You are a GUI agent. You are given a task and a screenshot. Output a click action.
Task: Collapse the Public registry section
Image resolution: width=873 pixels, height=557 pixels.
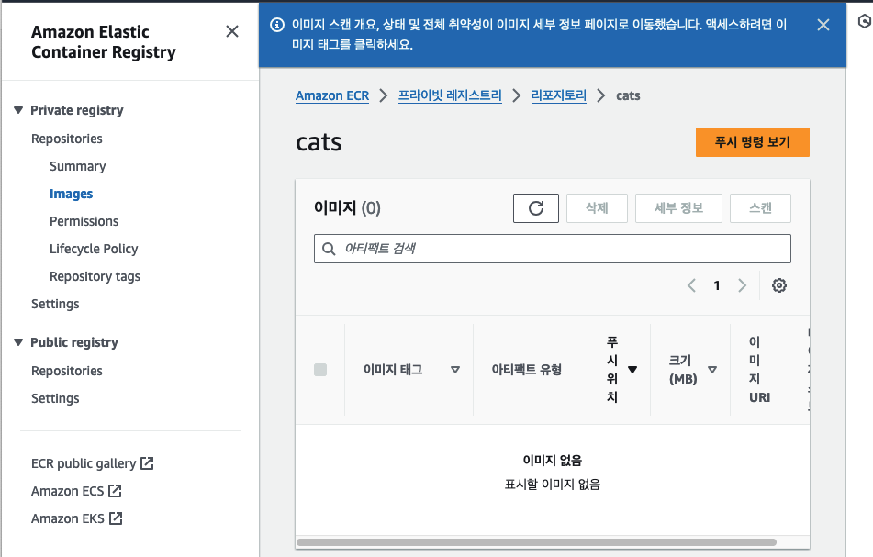click(18, 342)
